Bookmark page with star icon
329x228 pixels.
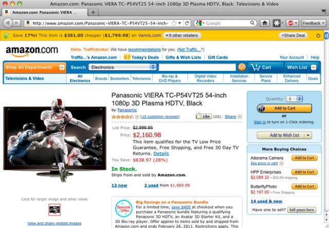(x=174, y=23)
